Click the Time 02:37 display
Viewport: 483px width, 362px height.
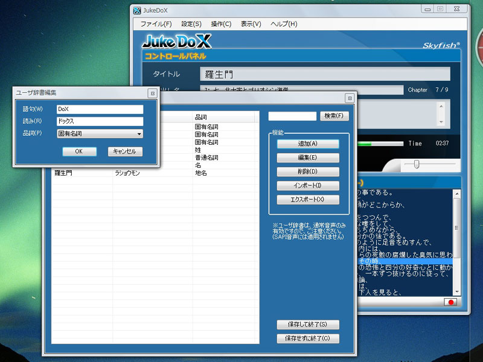point(429,144)
